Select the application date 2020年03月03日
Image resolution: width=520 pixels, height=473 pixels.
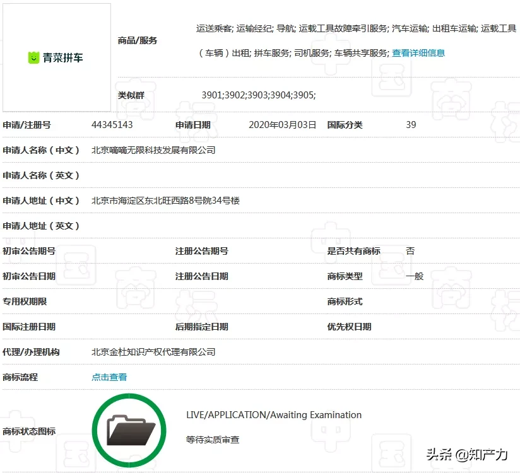tap(282, 125)
